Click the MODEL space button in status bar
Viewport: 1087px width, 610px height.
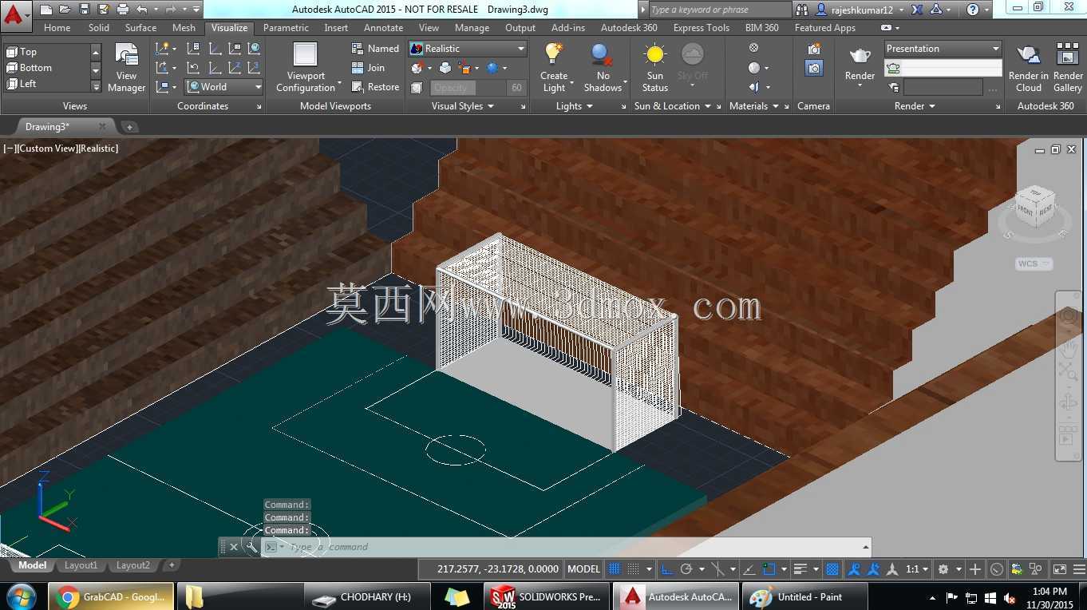pos(583,569)
